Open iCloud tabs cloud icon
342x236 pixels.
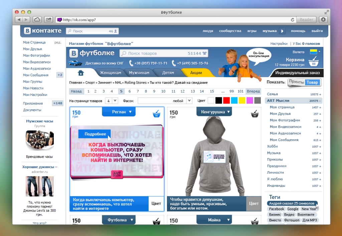click(x=37, y=20)
